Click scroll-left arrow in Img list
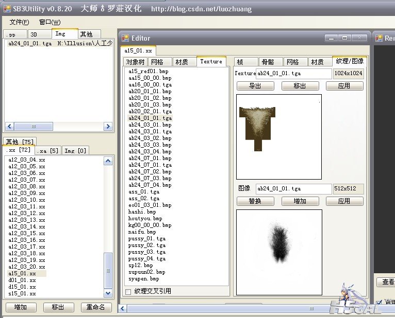Image resolution: width=395 pixels, height=318 pixels. pos(10,126)
